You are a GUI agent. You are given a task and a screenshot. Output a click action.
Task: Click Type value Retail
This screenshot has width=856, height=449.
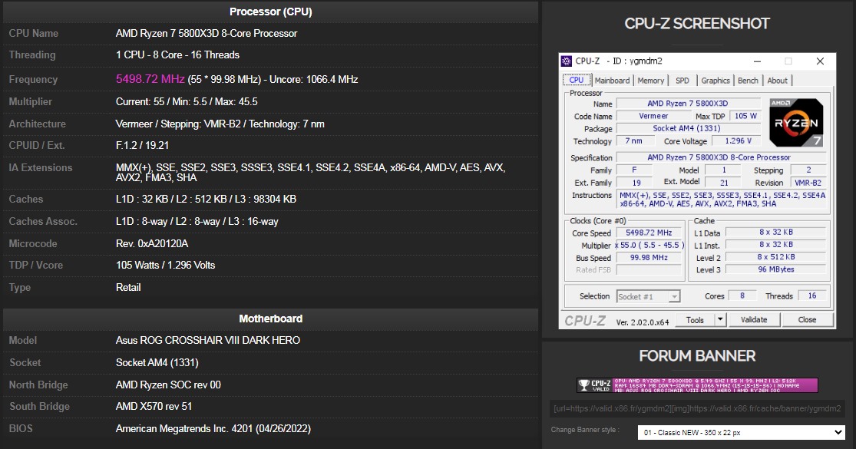coord(128,288)
